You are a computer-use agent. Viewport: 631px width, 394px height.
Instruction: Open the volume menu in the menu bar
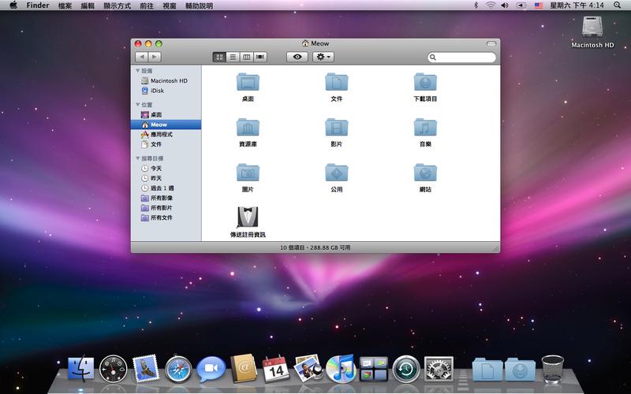(505, 6)
